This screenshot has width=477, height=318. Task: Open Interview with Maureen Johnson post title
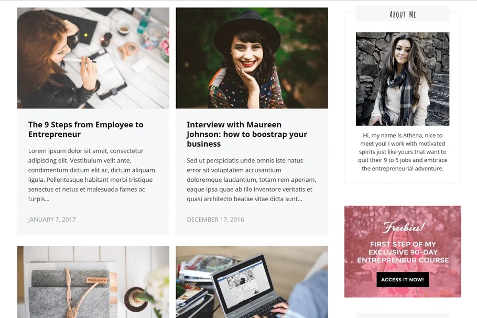[247, 134]
